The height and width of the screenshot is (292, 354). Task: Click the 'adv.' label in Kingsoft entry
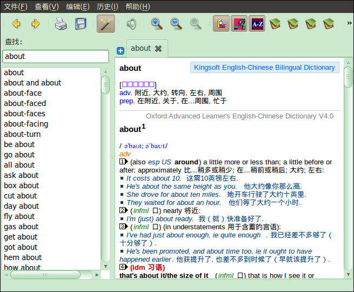pyautogui.click(x=125, y=93)
